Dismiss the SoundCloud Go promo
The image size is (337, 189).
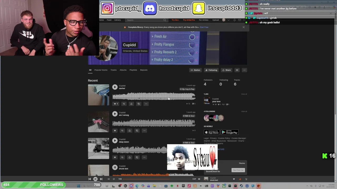point(242,163)
